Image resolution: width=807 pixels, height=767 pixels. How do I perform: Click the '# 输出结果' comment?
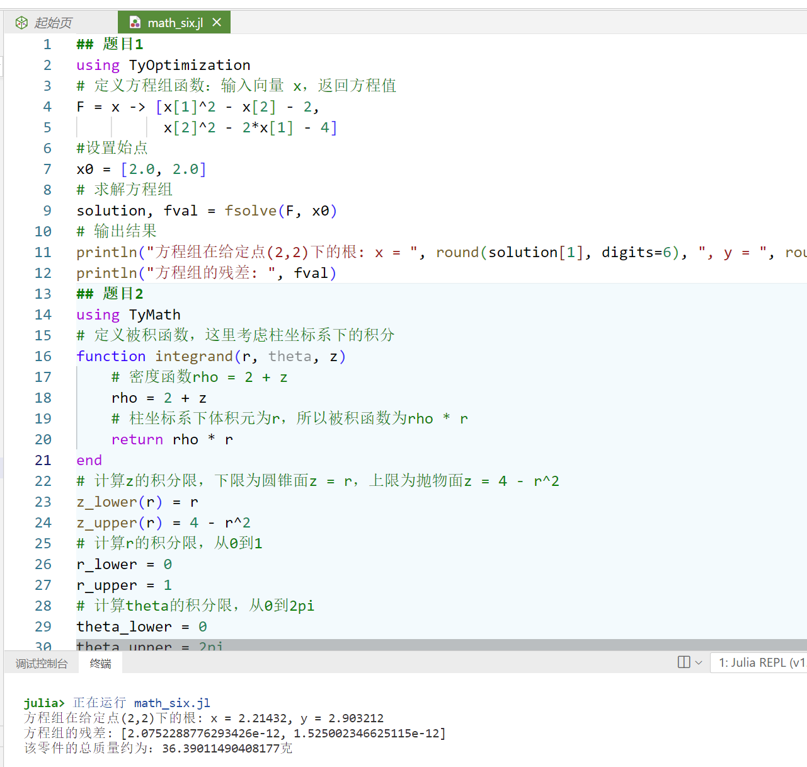(x=117, y=231)
